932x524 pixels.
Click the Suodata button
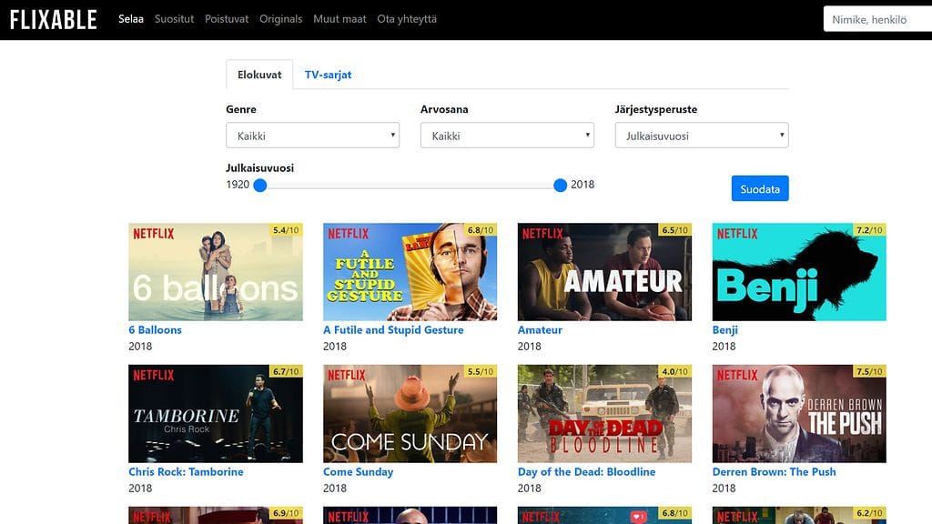click(760, 188)
